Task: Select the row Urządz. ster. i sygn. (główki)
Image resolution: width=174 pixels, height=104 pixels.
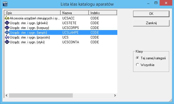Action: [x=61, y=23]
